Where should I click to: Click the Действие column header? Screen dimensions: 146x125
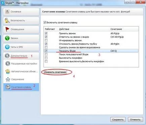pos(64,29)
